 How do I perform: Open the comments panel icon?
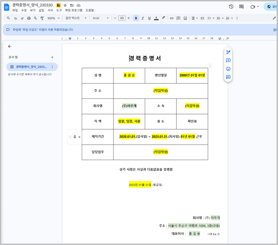coord(241,7)
